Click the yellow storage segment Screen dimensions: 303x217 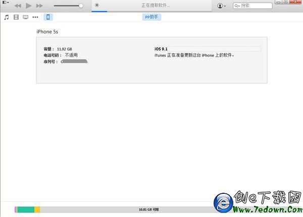[x=37, y=209]
